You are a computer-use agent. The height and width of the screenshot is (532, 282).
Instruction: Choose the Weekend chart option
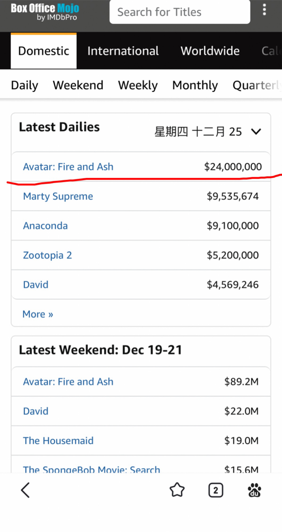coord(78,85)
